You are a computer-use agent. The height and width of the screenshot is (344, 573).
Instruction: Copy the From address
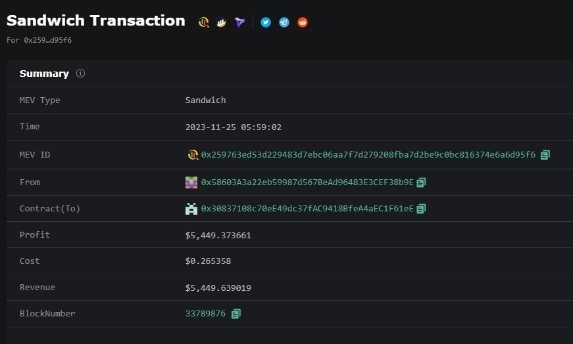(422, 183)
